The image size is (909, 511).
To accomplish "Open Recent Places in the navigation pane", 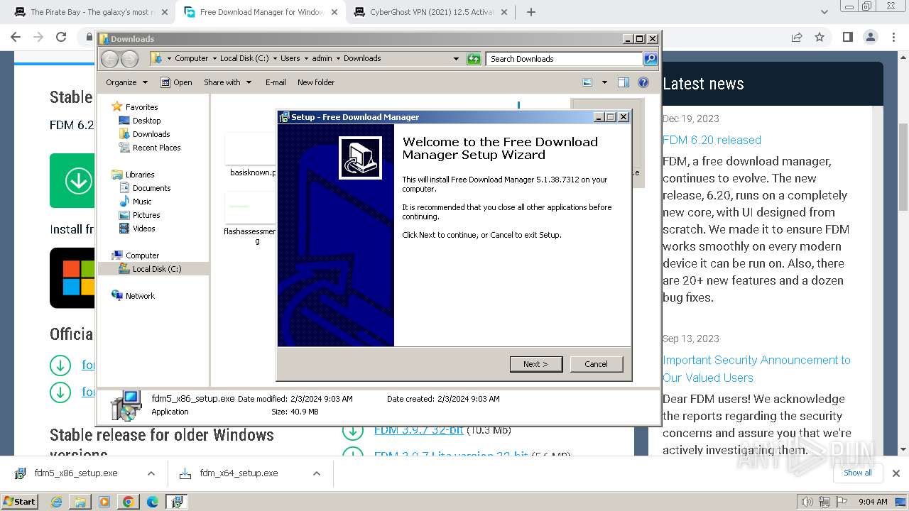I will (x=156, y=148).
